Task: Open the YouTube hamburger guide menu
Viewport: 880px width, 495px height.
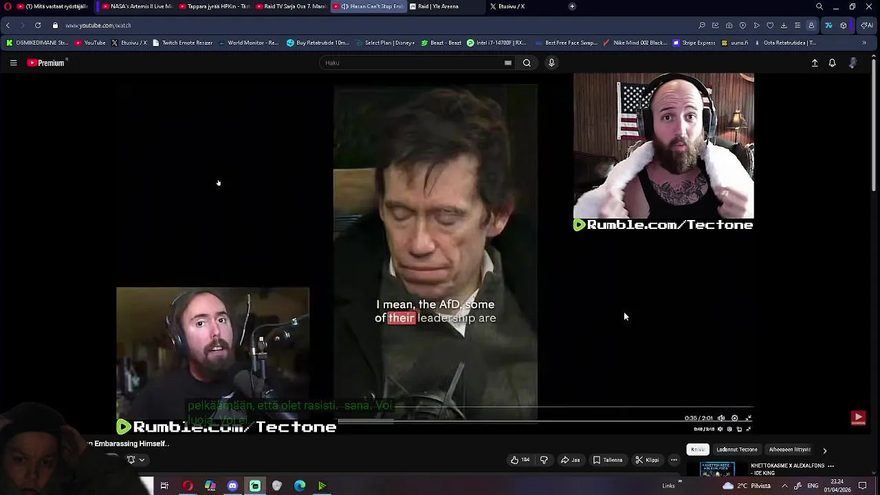Action: tap(13, 63)
